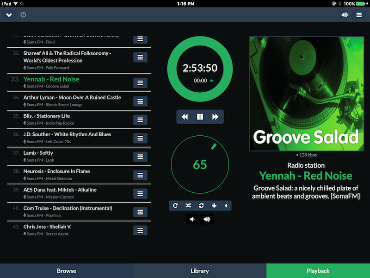370x278 pixels.
Task: Click the Wi-Fi icon in status bar
Action: (x=16, y=4)
